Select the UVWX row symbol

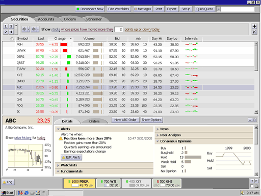pyautogui.click(x=21, y=51)
